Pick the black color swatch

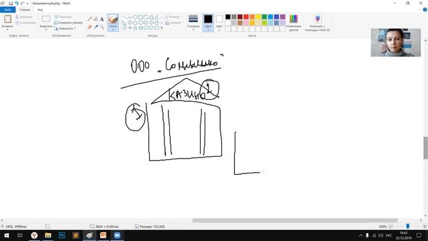(228, 17)
